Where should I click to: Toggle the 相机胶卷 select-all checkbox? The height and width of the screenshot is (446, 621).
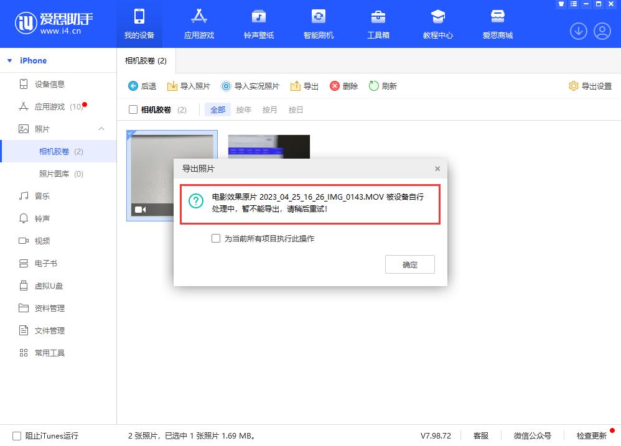pos(133,109)
